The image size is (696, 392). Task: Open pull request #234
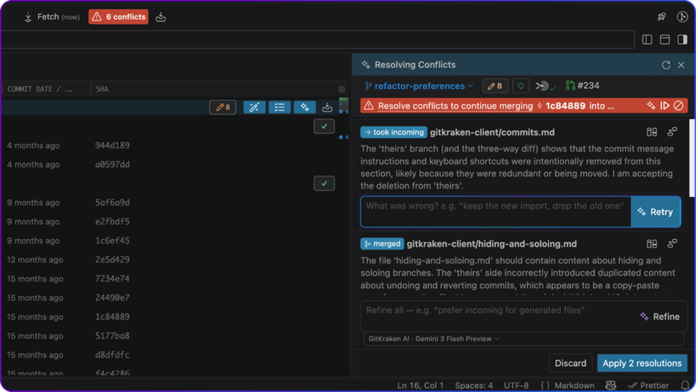[x=582, y=86]
